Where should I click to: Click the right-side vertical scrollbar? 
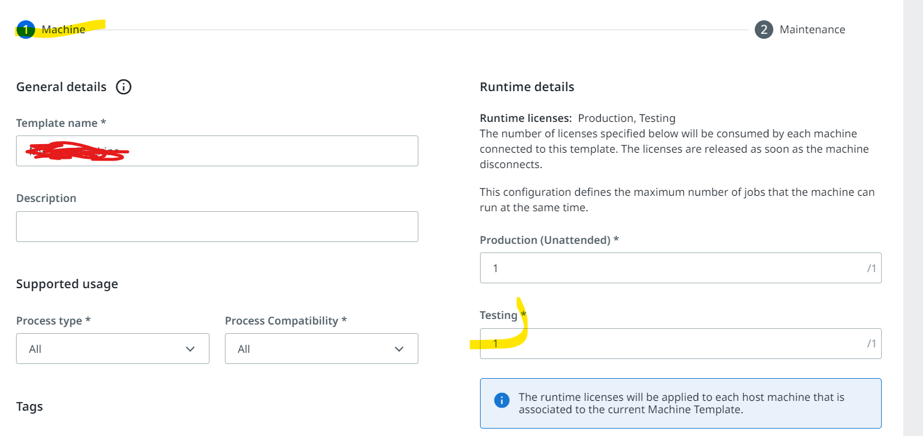(913, 218)
